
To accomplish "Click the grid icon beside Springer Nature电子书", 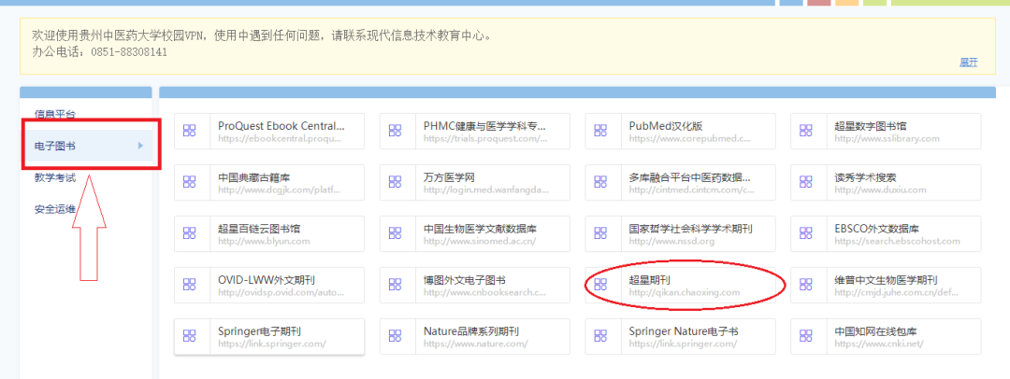I will point(600,336).
